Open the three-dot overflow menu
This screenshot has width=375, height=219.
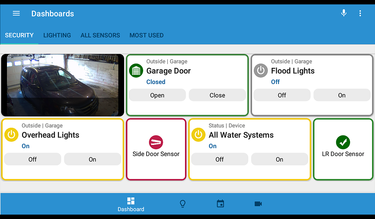pos(360,14)
